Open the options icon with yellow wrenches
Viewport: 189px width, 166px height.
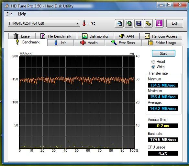(148, 23)
